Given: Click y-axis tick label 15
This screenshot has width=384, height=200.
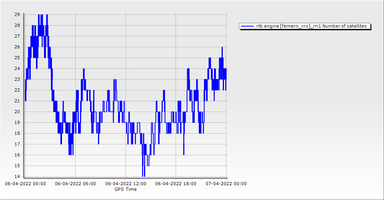Looking at the screenshot, I should click(x=17, y=166).
